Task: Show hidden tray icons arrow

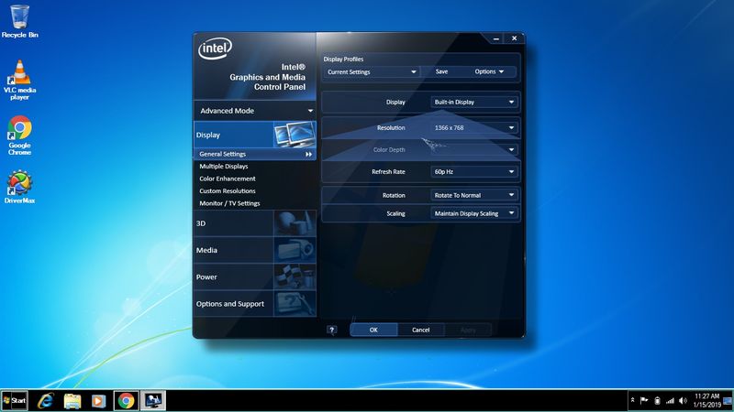Action: tap(632, 400)
